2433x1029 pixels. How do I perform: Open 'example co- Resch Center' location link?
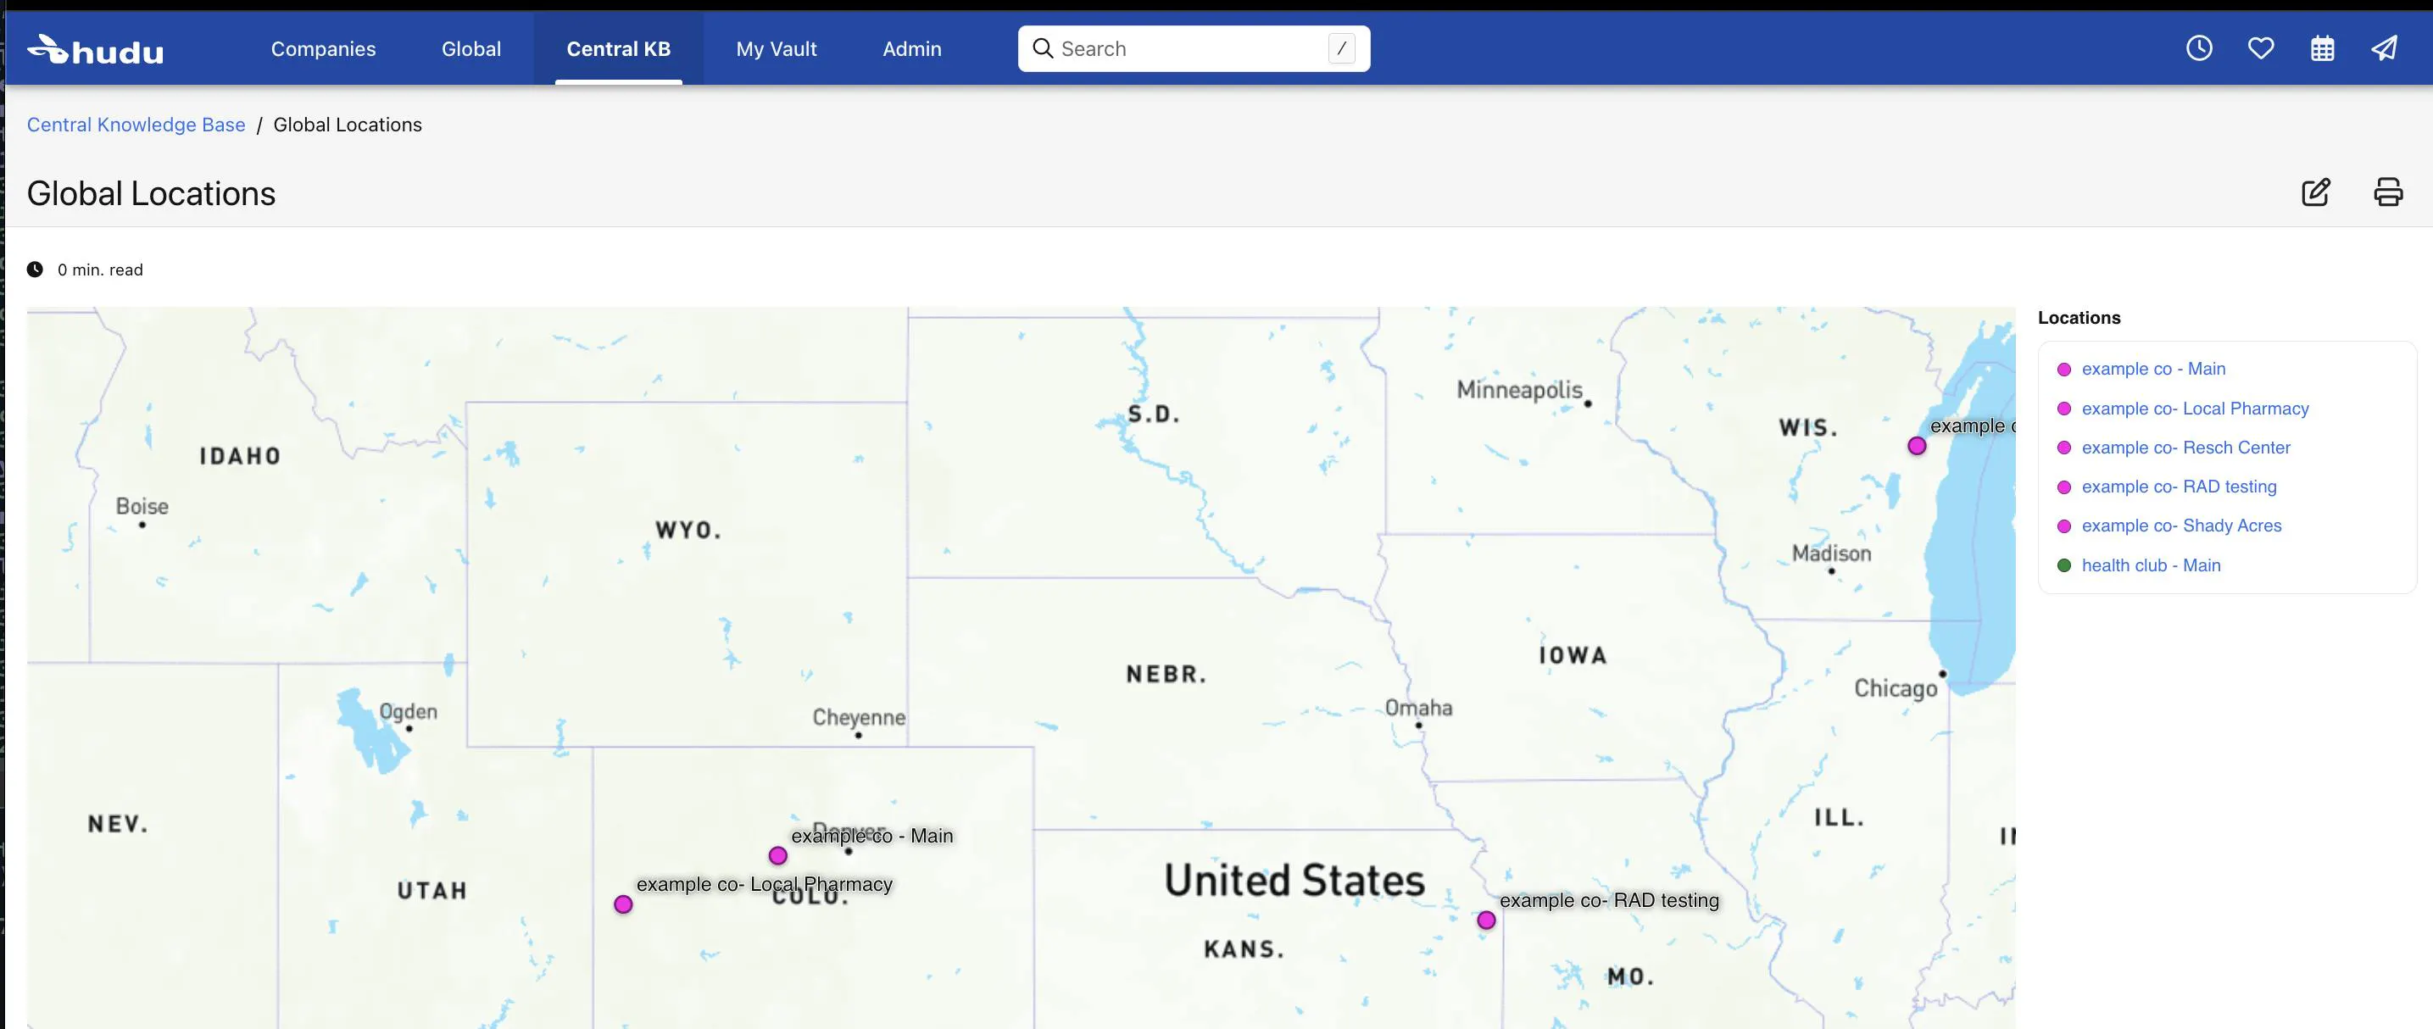(2185, 448)
